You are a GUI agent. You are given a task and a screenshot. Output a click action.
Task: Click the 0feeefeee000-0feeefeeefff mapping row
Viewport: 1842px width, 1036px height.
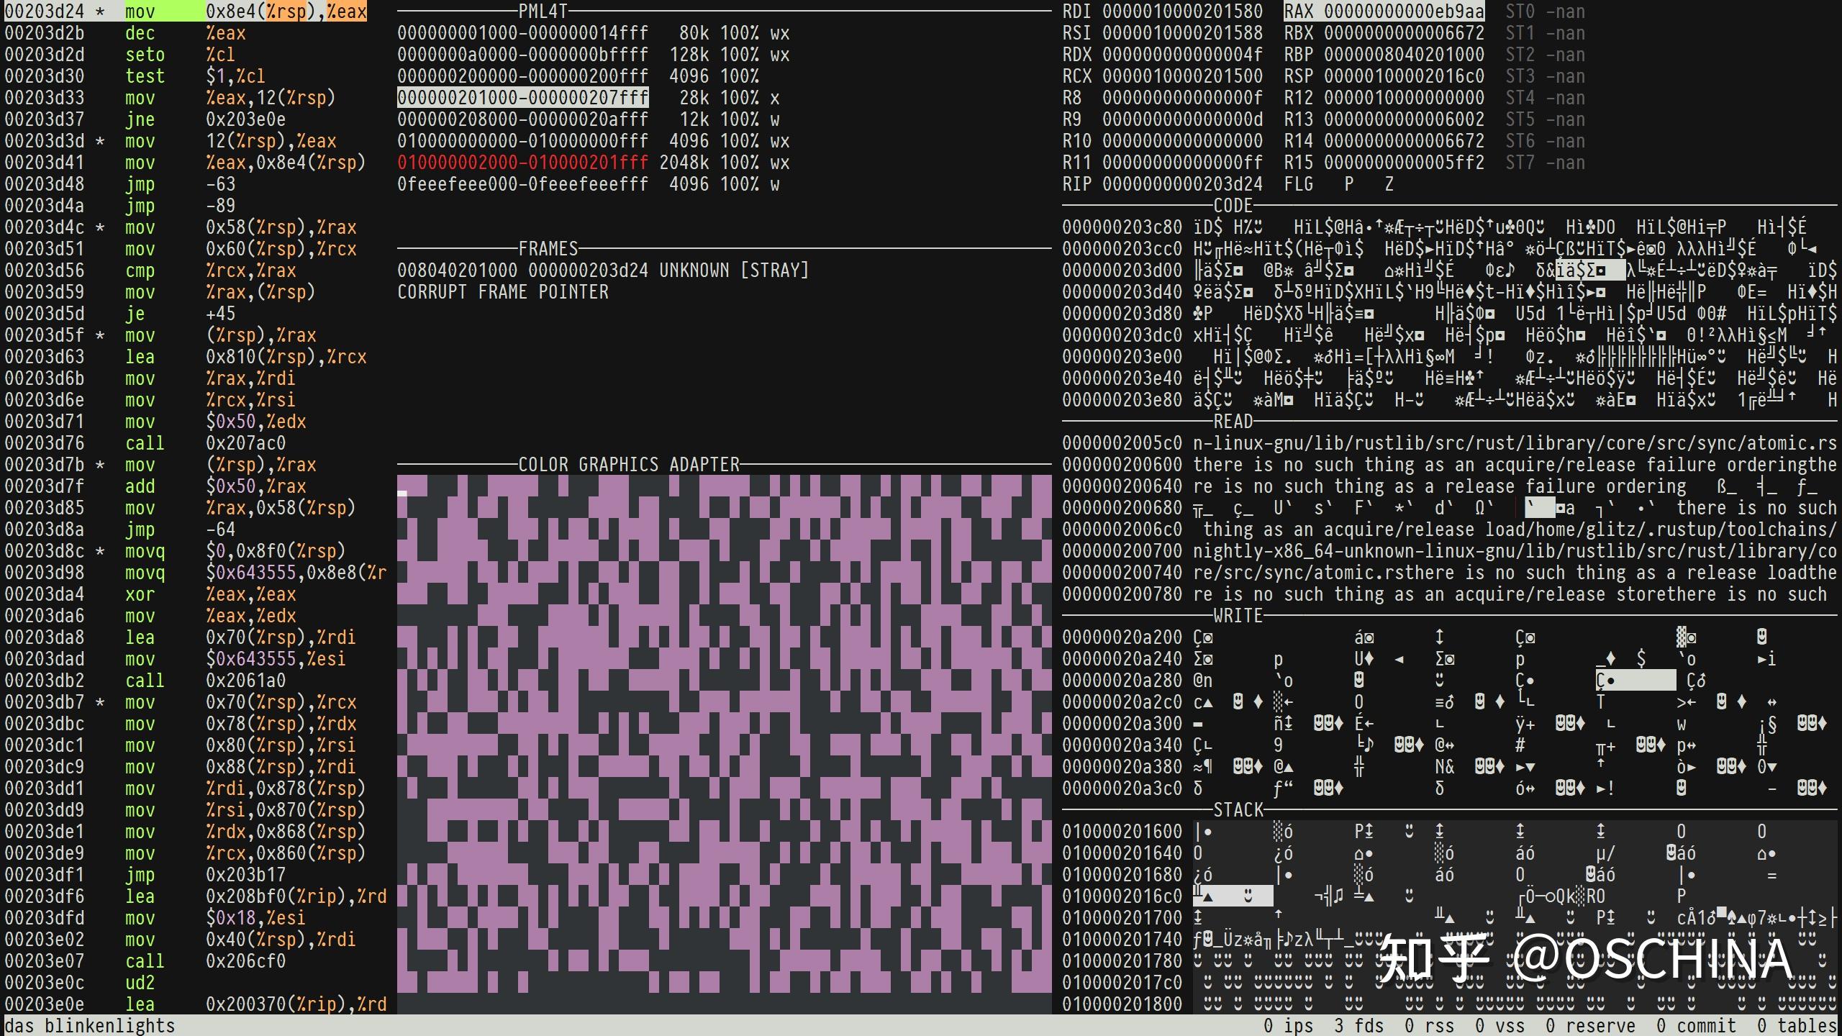tap(589, 184)
